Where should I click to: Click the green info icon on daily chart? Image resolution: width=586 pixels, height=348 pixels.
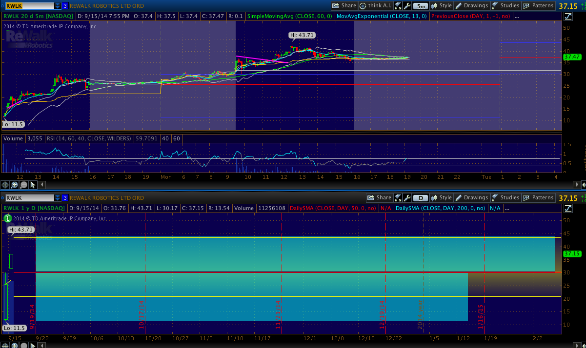[x=7, y=219]
